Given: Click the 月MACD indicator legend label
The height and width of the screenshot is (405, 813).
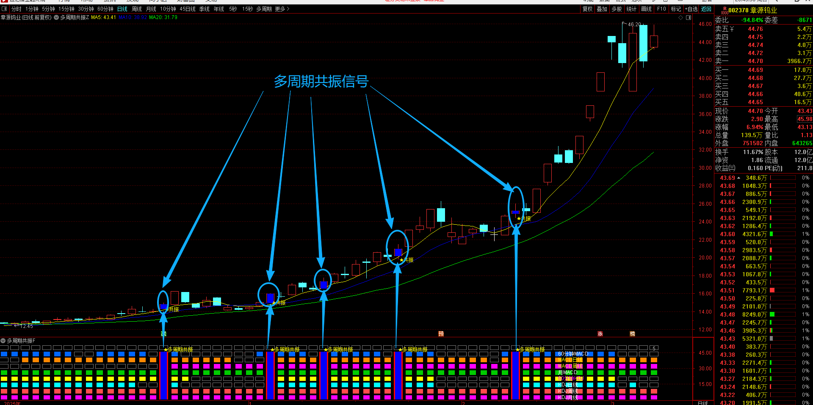Looking at the screenshot, I should coord(567,372).
